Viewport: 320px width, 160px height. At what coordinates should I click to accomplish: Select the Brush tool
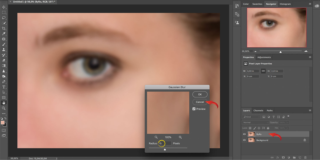[x=4, y=44]
